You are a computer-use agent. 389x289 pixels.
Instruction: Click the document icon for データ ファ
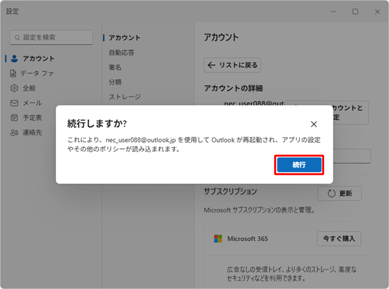(13, 73)
